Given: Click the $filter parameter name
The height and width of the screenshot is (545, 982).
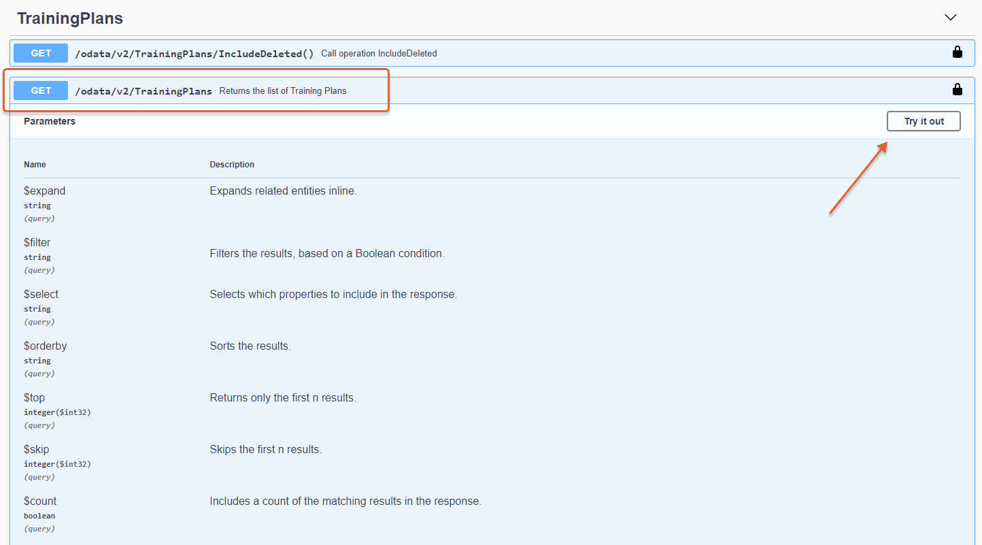Looking at the screenshot, I should (37, 243).
